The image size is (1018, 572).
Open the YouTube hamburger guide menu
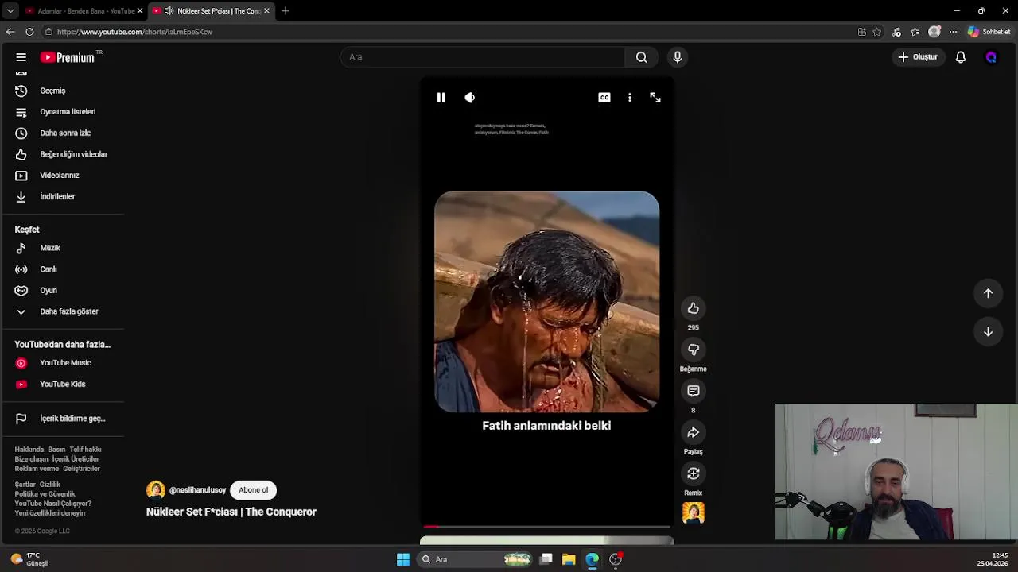click(21, 57)
